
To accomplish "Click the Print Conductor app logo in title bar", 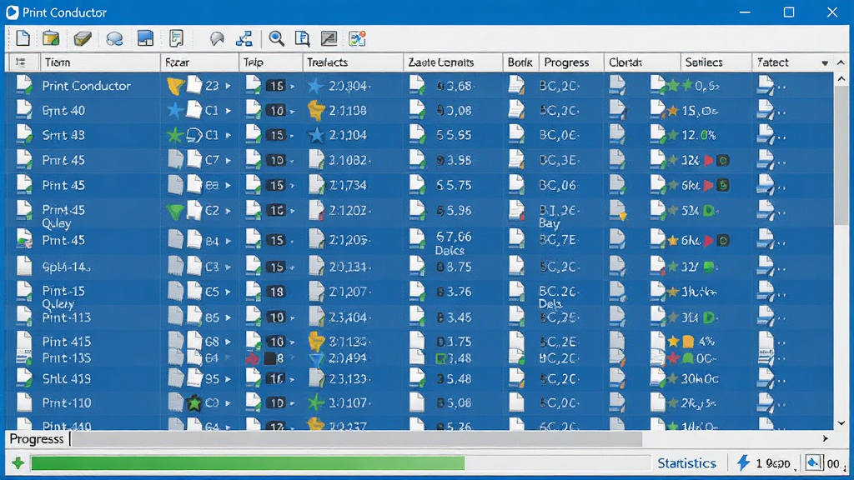I will coord(12,12).
